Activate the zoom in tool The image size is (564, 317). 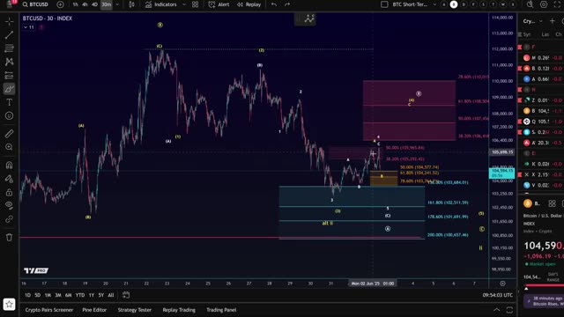pyautogui.click(x=10, y=147)
